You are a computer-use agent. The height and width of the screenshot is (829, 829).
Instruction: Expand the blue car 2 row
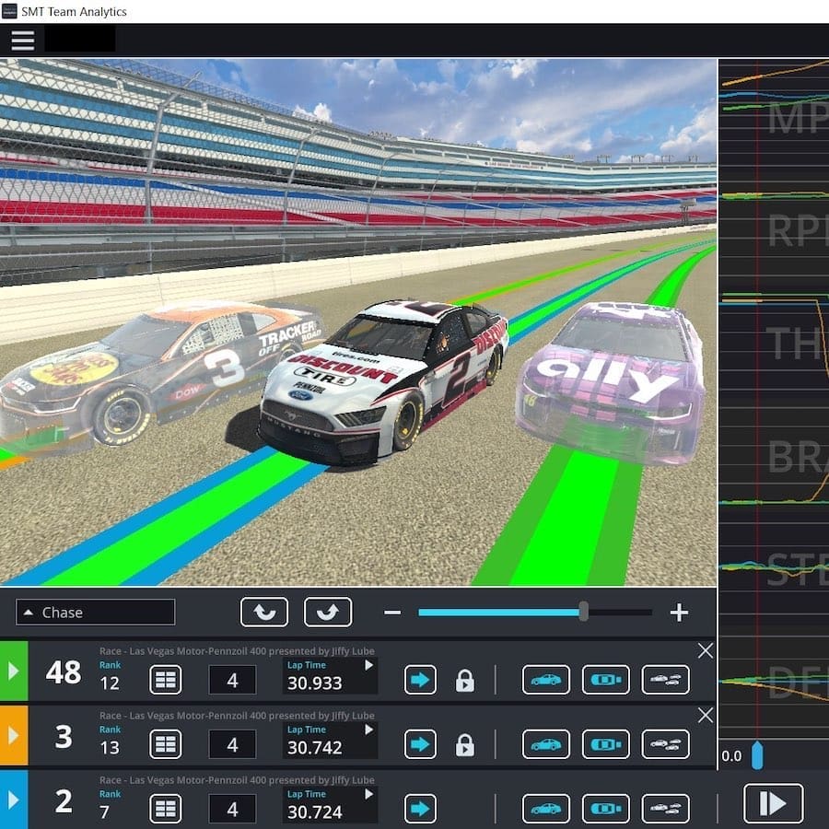[x=14, y=800]
